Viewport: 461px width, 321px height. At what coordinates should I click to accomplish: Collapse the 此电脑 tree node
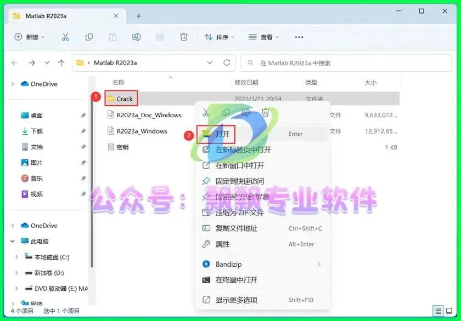click(13, 241)
